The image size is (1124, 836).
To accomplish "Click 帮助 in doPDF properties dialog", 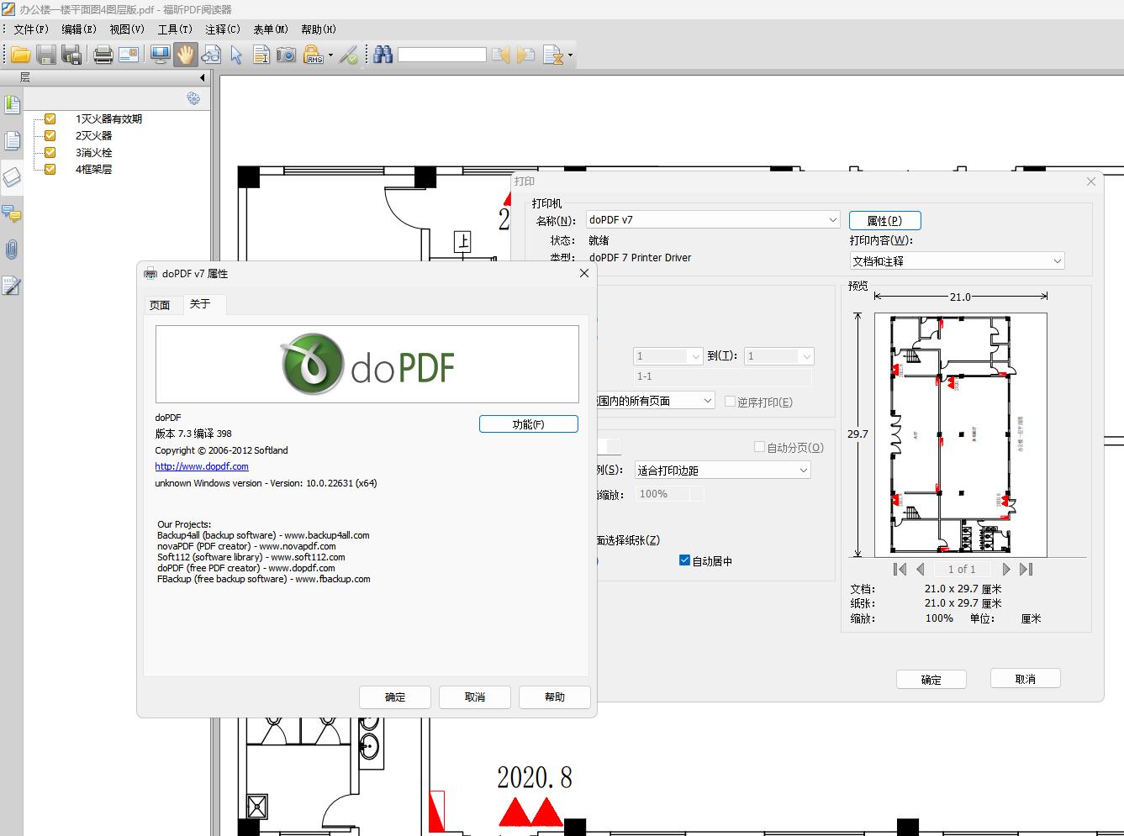I will click(x=555, y=697).
